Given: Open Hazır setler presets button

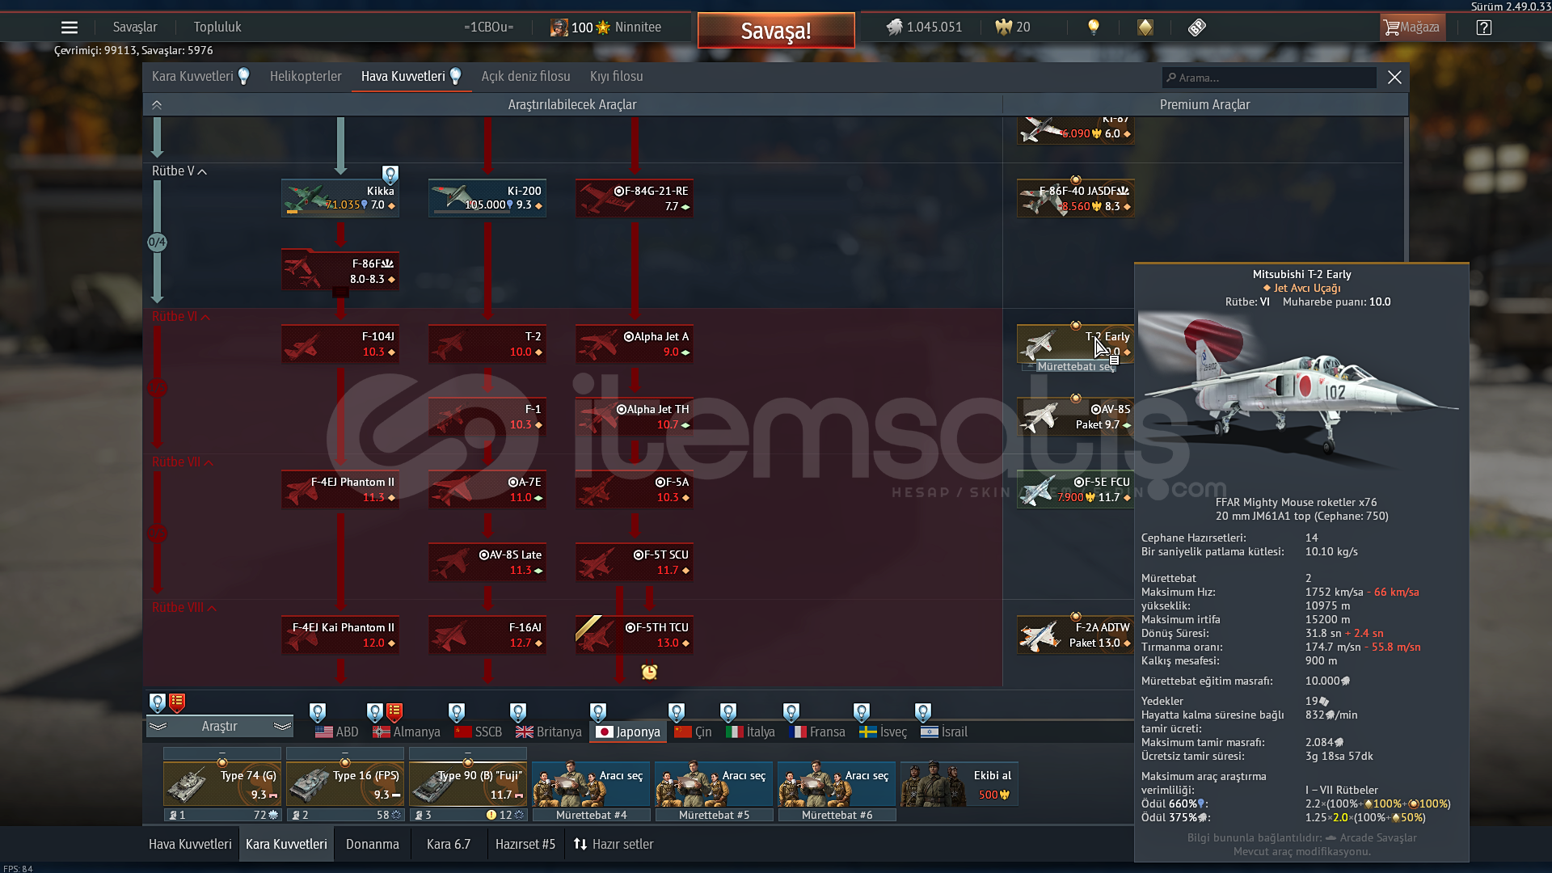Looking at the screenshot, I should (x=614, y=845).
